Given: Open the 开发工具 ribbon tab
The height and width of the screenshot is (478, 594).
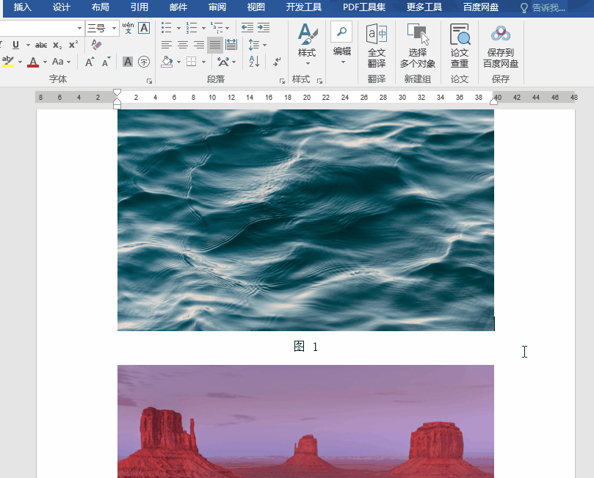Looking at the screenshot, I should 303,7.
